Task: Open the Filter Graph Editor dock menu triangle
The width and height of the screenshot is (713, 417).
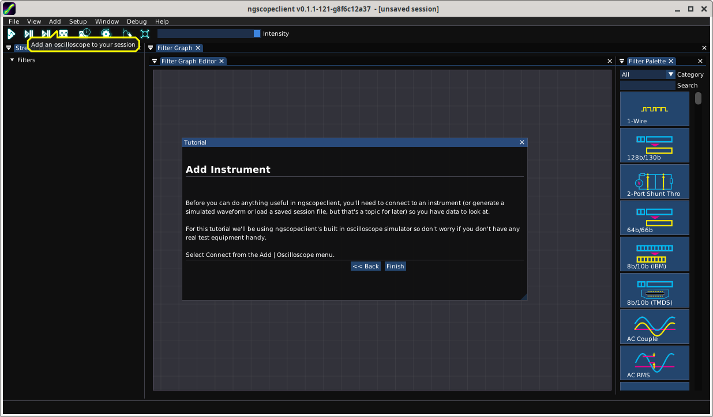Action: pyautogui.click(x=155, y=61)
